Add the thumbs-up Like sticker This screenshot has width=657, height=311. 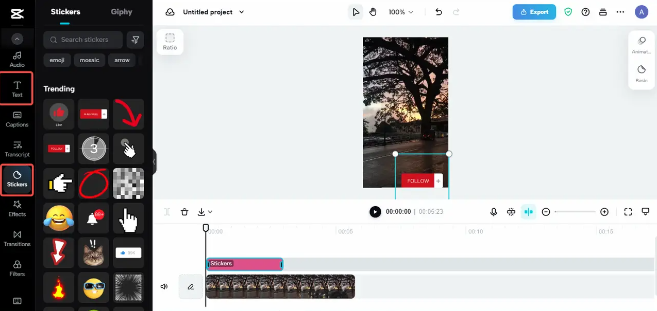tap(59, 114)
